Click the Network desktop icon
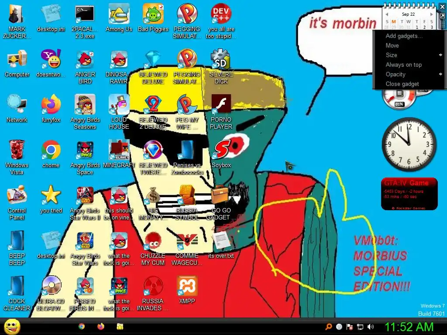The width and height of the screenshot is (447, 335). [17, 109]
